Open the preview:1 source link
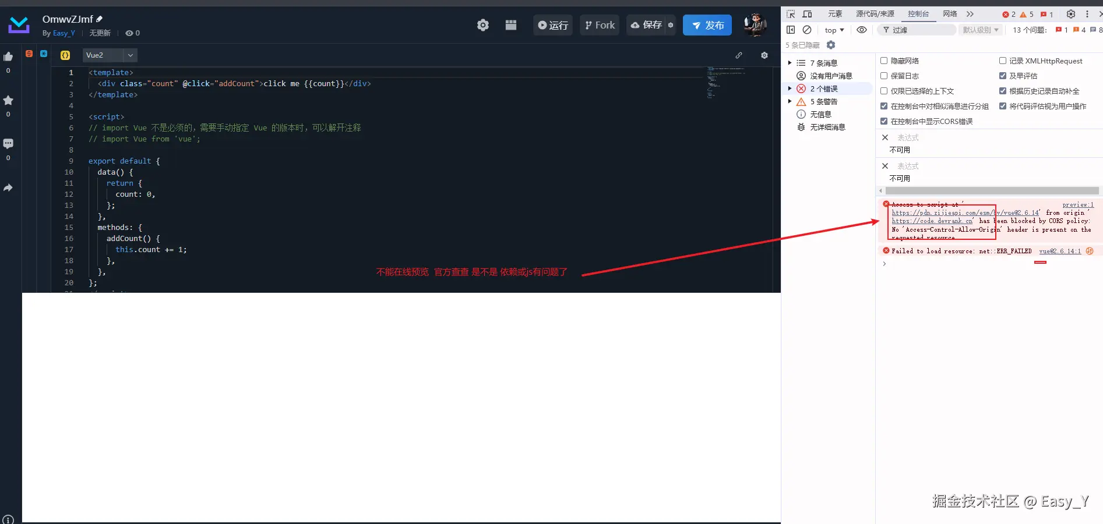This screenshot has width=1103, height=524. coord(1078,204)
